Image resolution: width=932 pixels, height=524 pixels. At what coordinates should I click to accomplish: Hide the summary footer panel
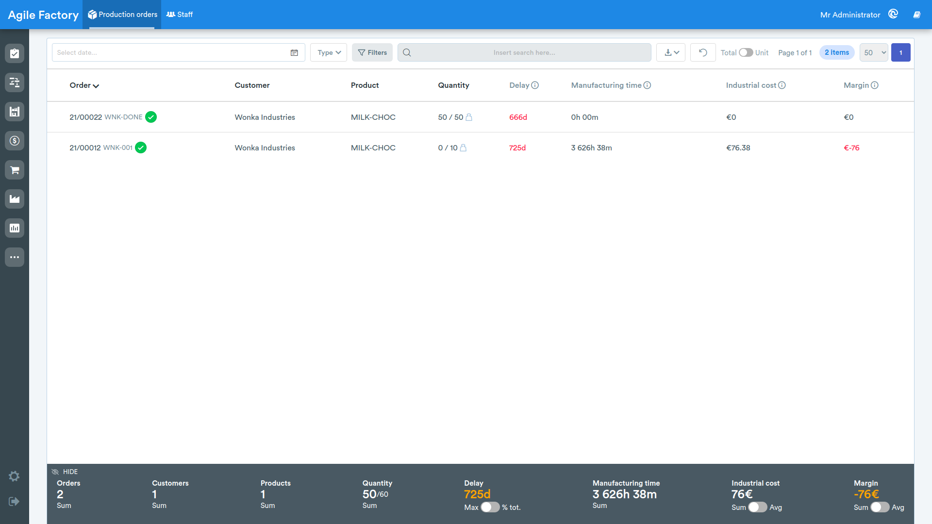click(x=65, y=472)
